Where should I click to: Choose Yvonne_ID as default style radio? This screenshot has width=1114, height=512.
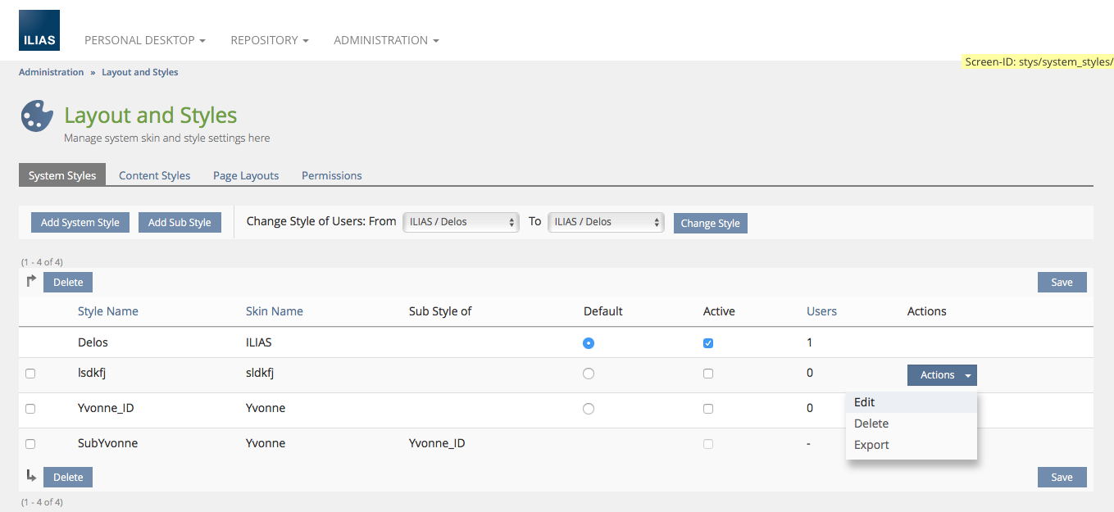pyautogui.click(x=588, y=409)
